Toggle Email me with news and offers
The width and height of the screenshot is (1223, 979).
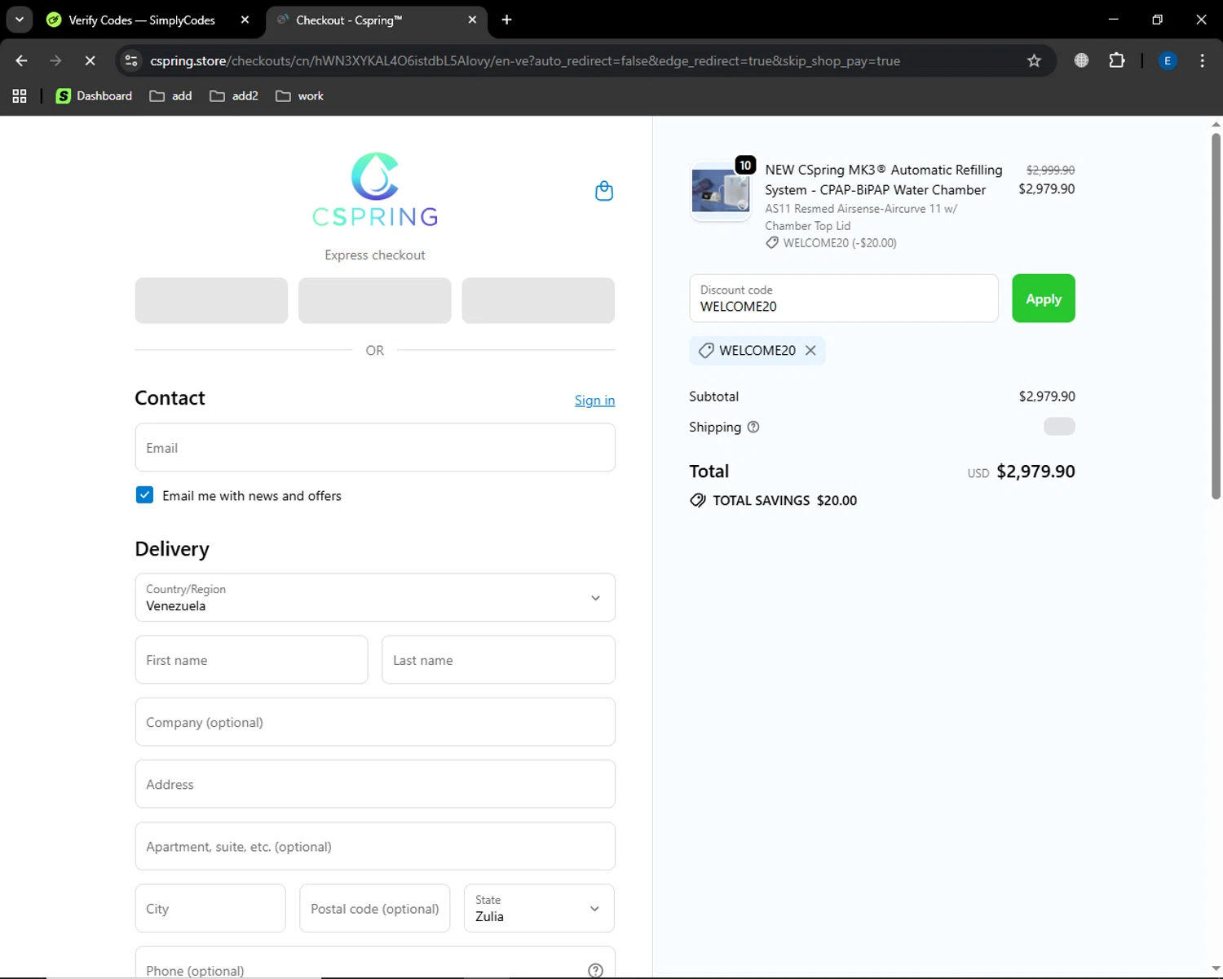point(144,495)
